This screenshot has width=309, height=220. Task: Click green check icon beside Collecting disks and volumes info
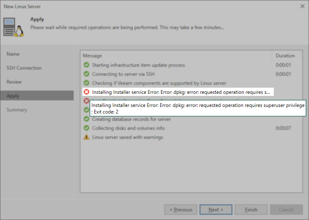click(x=86, y=128)
